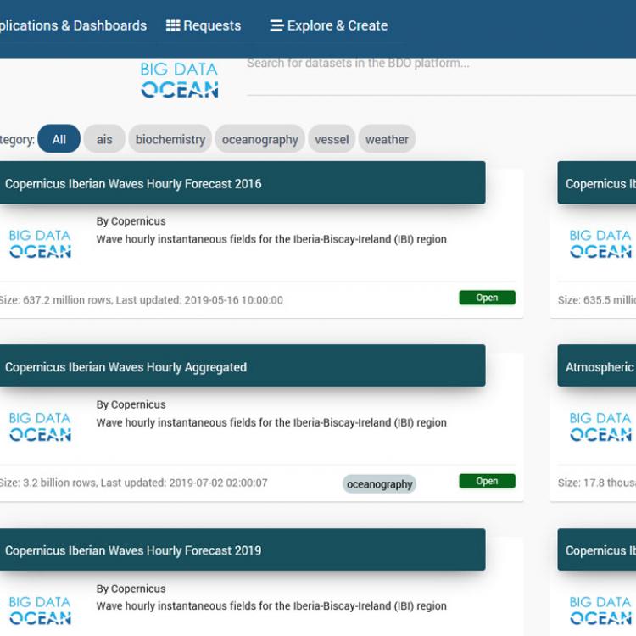Click Size: 17.8 thousand text on Atmospheric card

coord(597,483)
